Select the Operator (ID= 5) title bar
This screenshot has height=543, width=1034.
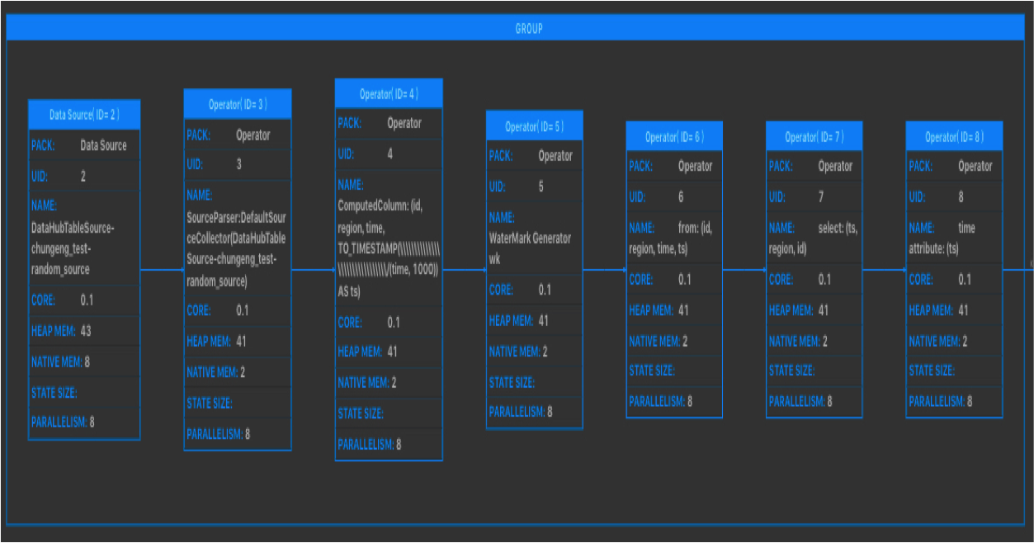click(534, 126)
